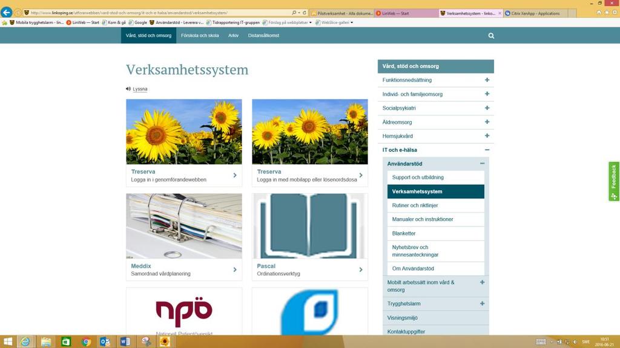Image resolution: width=620 pixels, height=348 pixels.
Task: Click the refresh icon in address bar
Action: click(x=305, y=13)
